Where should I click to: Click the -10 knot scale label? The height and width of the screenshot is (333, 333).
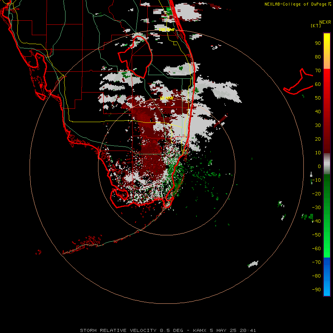316,180
